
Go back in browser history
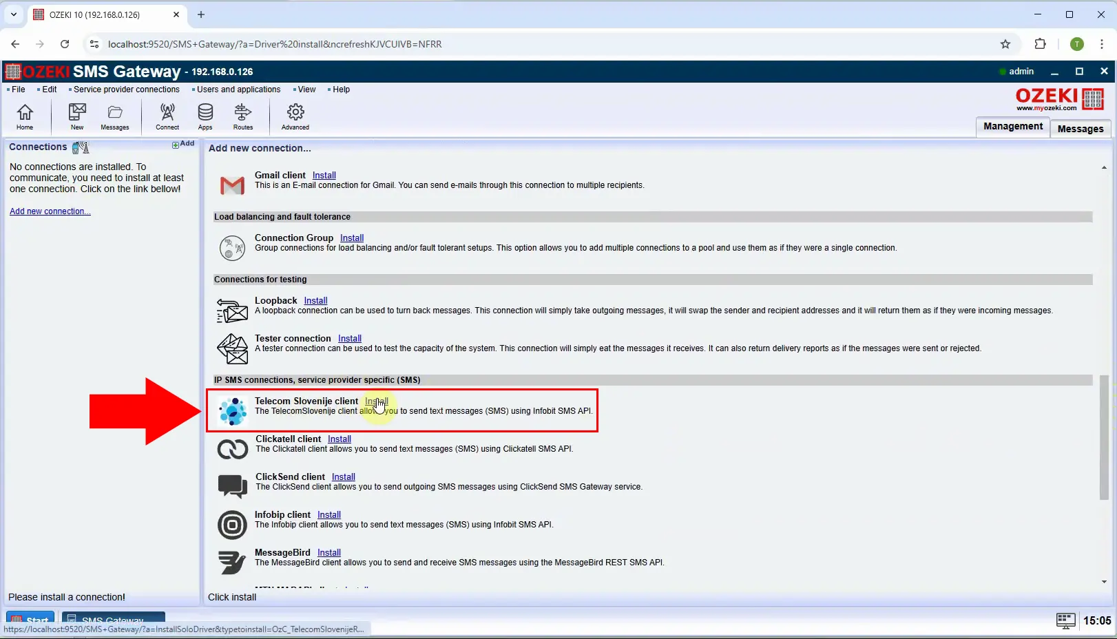pyautogui.click(x=15, y=44)
